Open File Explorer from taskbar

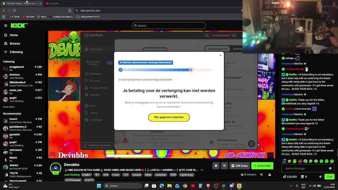point(170,186)
